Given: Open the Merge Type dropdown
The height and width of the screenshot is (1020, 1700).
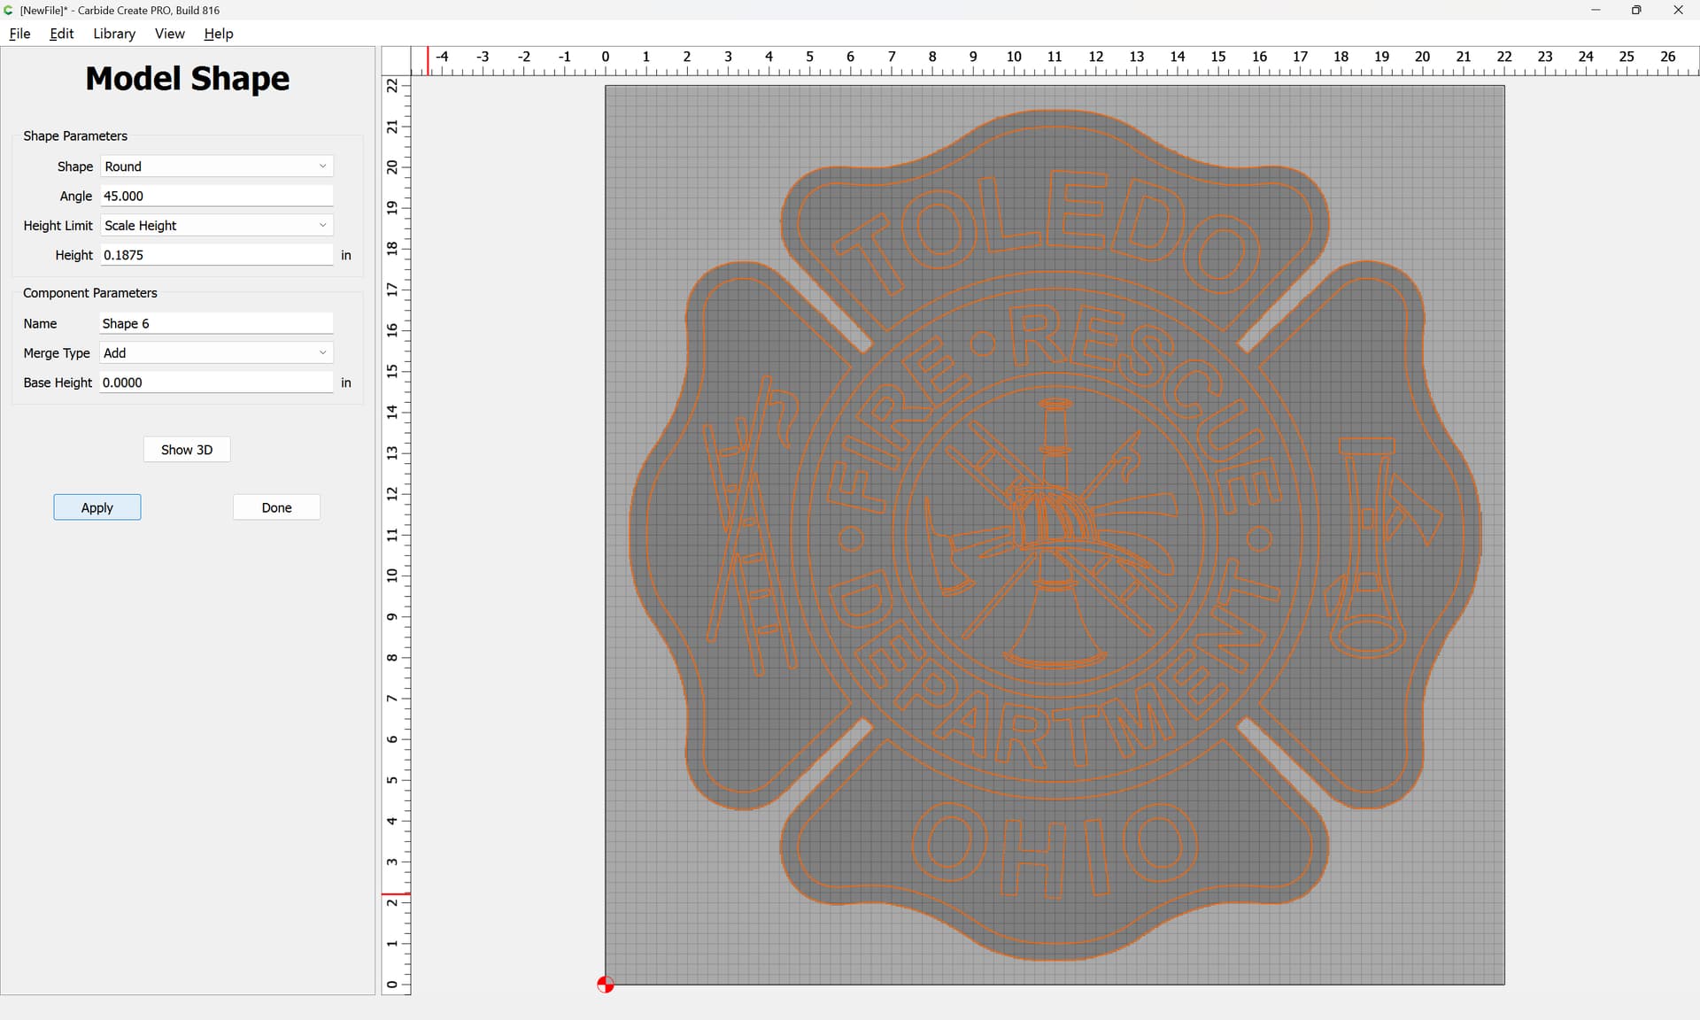Looking at the screenshot, I should 216,353.
